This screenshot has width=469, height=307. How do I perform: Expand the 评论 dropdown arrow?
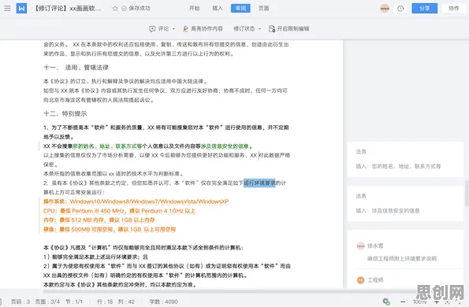(173, 29)
